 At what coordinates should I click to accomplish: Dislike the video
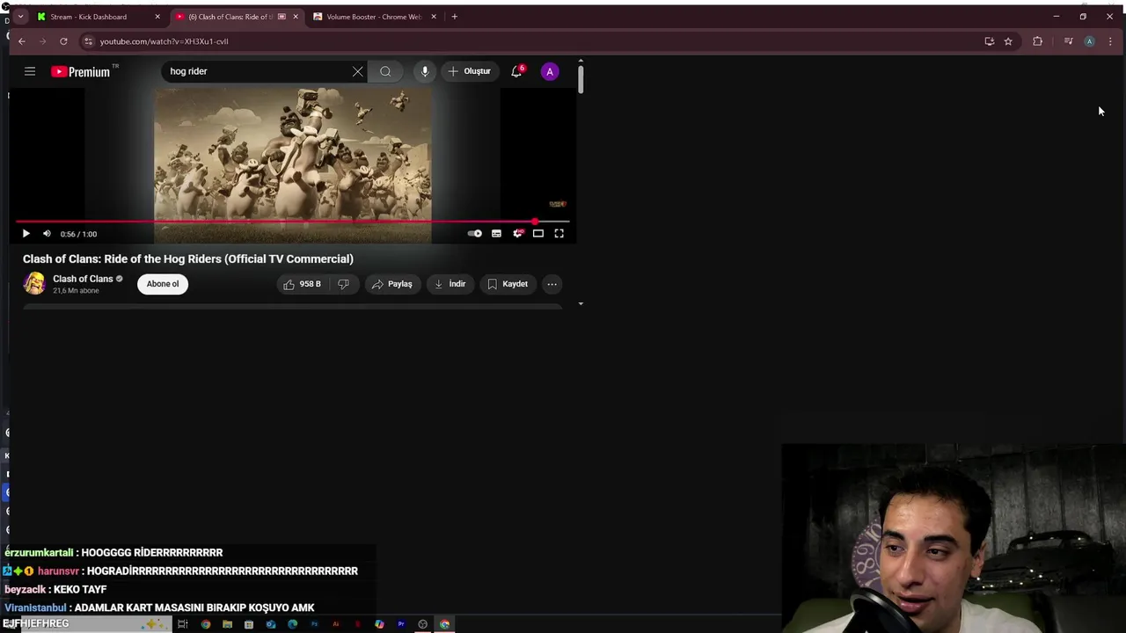point(344,284)
